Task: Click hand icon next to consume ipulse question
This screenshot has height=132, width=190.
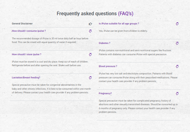Action: (x=90, y=31)
